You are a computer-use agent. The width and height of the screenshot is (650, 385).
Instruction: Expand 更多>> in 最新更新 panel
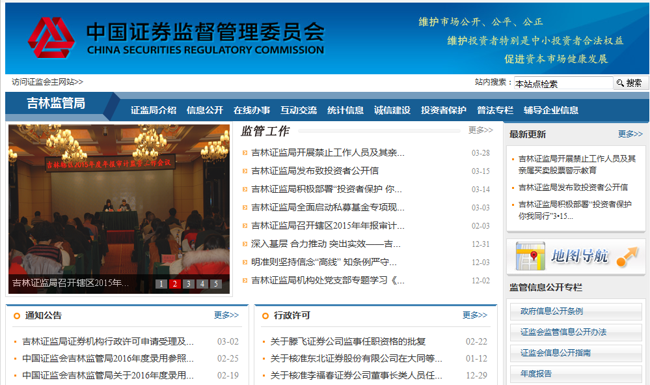pos(630,134)
